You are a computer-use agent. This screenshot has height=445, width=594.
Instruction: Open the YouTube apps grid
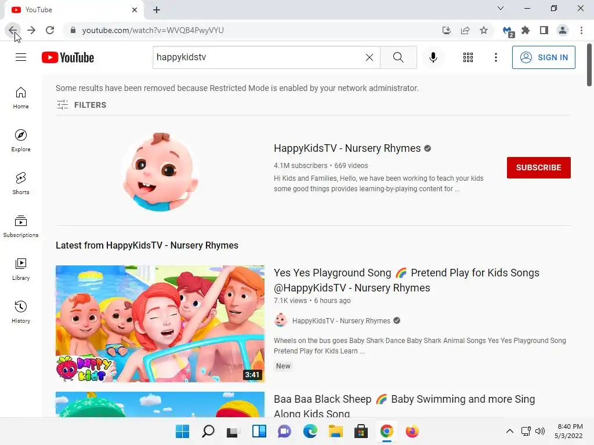468,57
